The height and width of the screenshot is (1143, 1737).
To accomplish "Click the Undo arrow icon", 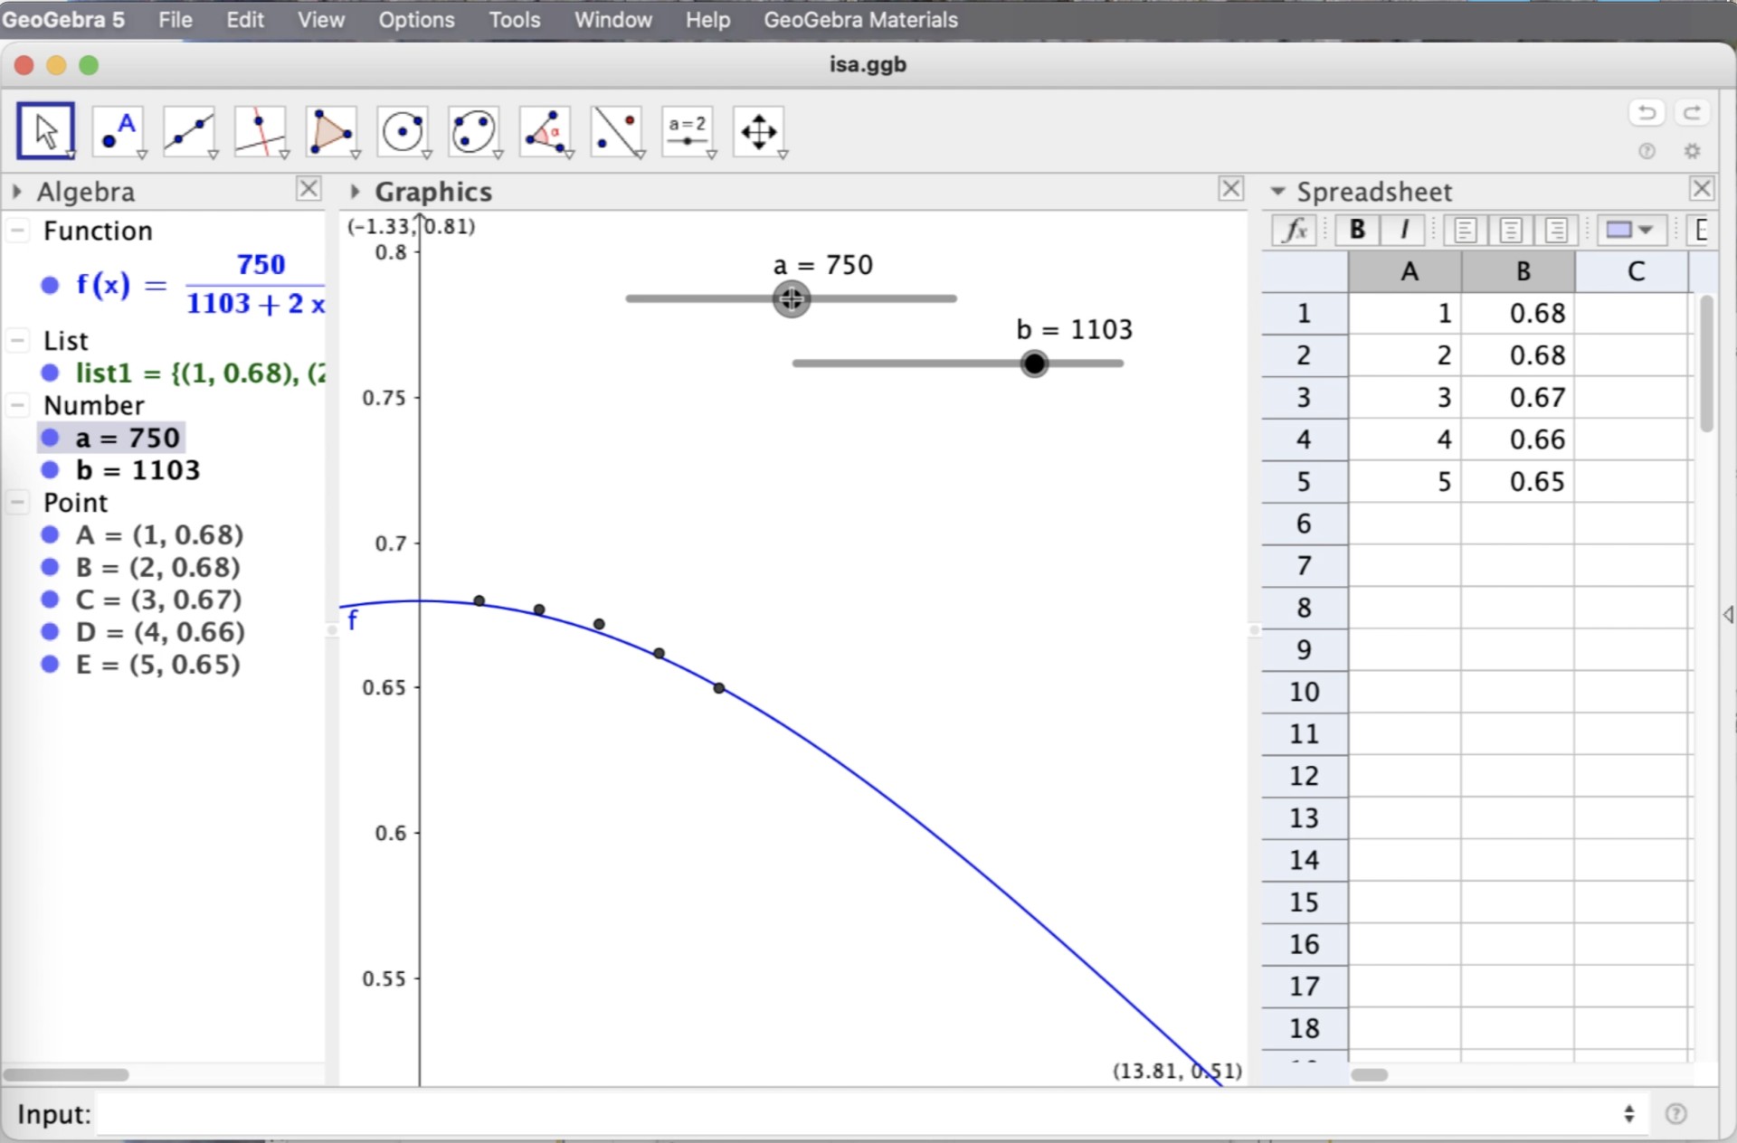I will tap(1646, 112).
